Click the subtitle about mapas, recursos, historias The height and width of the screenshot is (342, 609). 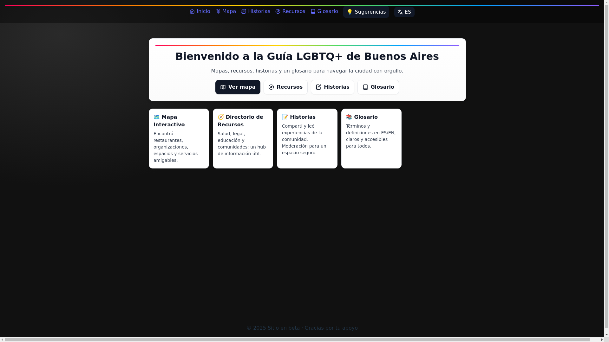click(307, 71)
